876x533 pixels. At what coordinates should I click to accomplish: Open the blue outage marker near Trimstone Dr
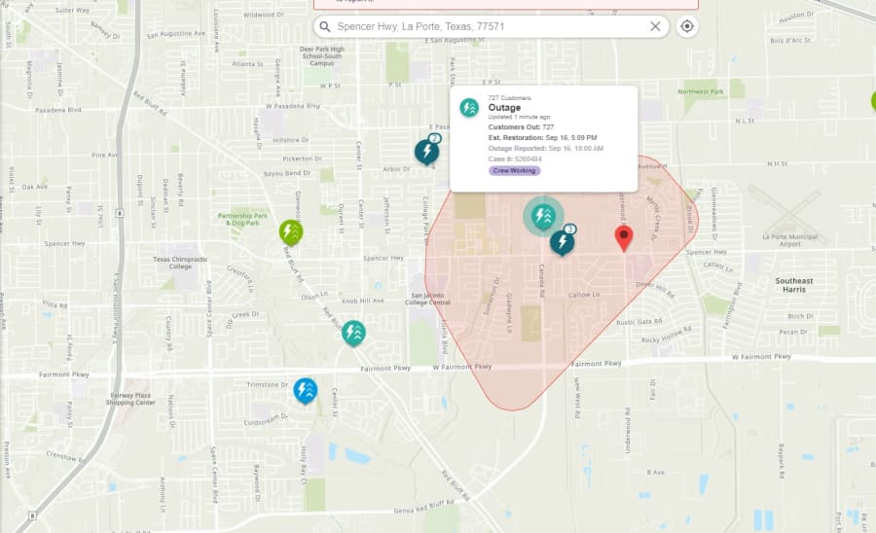(x=306, y=391)
